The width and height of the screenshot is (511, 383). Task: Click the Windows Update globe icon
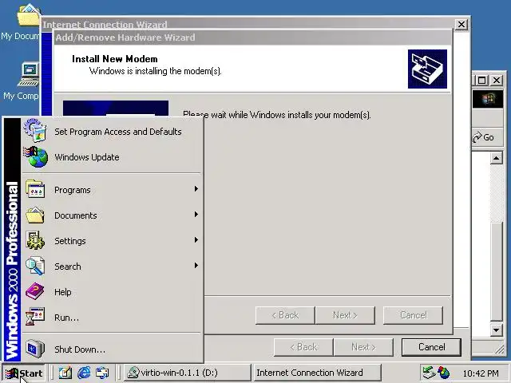coord(36,156)
